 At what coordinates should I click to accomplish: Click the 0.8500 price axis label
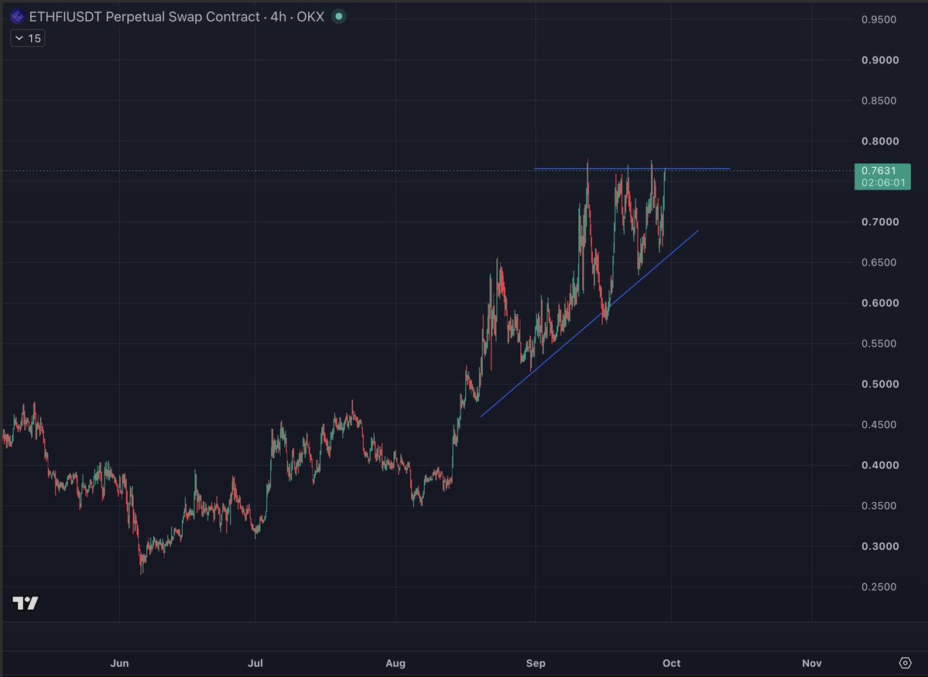[879, 101]
